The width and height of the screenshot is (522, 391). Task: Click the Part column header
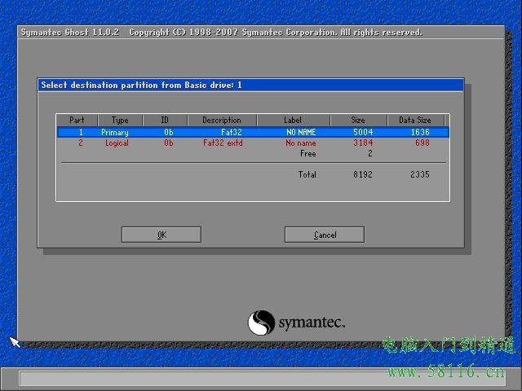click(x=77, y=121)
